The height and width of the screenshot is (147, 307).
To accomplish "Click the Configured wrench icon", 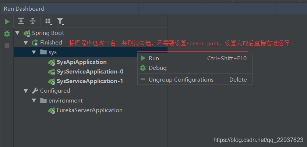I will pos(35,91).
